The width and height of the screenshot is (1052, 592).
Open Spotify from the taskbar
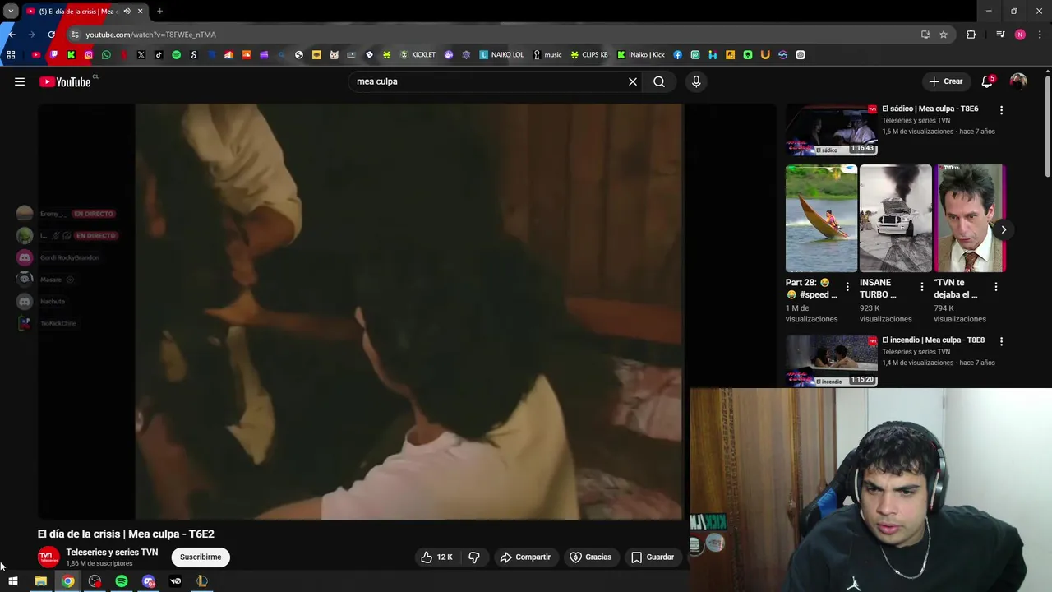122,581
